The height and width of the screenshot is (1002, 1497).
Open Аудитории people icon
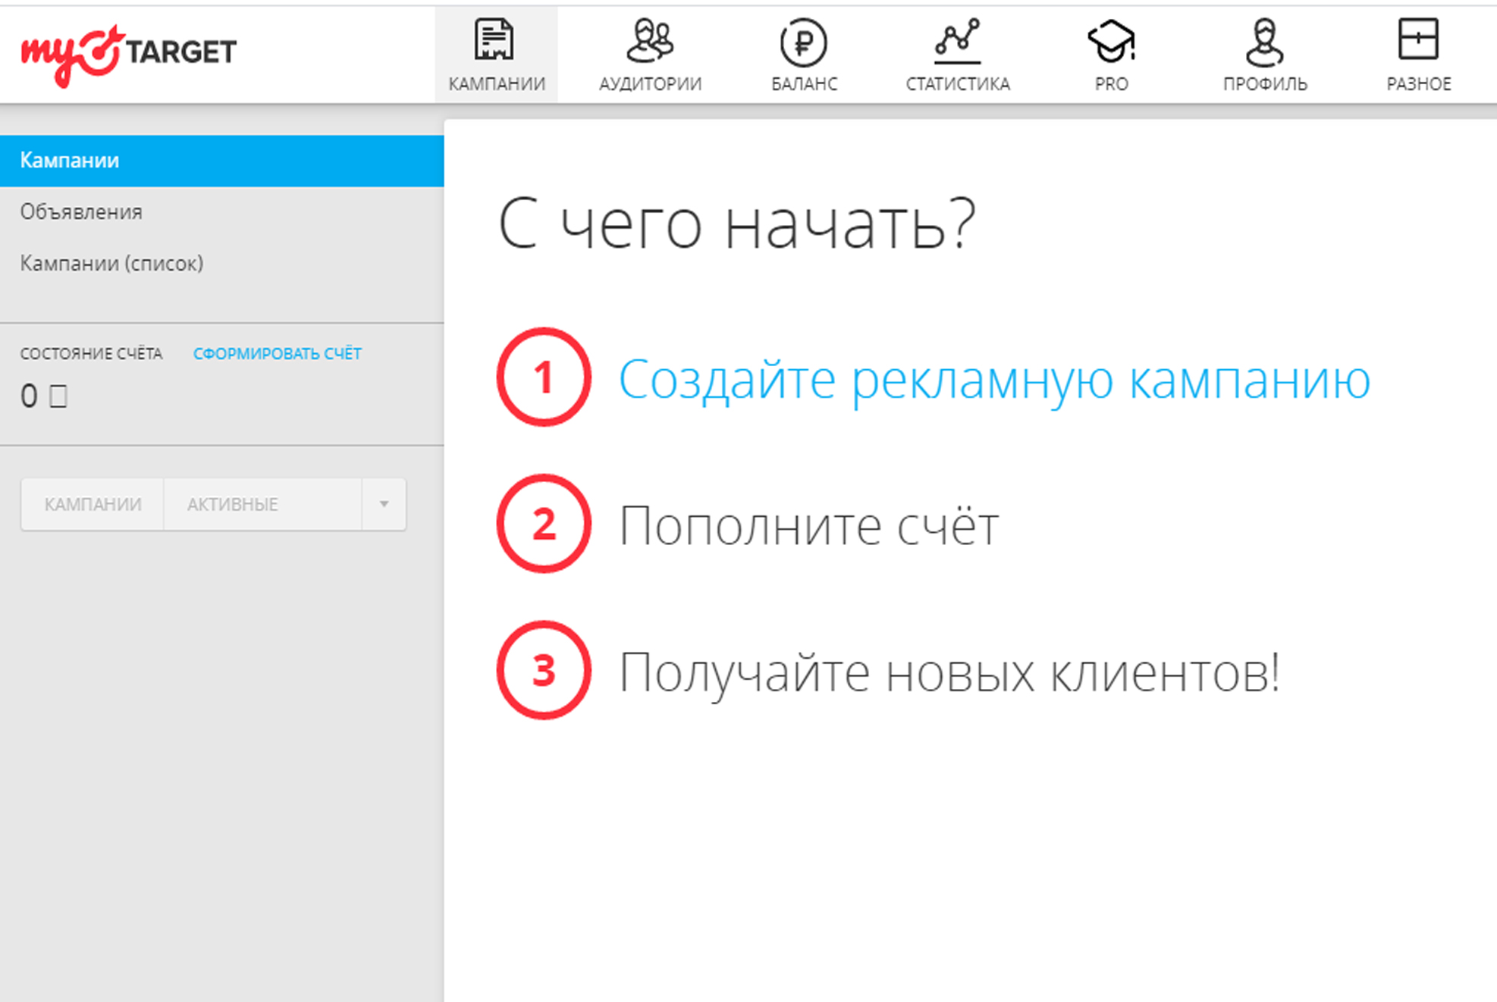click(x=650, y=40)
